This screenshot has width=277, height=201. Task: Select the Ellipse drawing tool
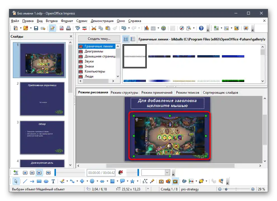[x=46, y=181]
